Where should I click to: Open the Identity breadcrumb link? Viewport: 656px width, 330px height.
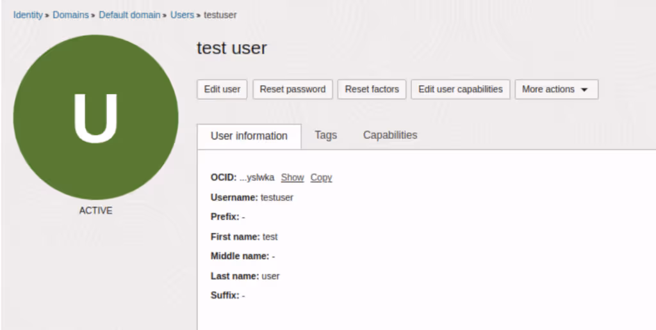point(28,15)
